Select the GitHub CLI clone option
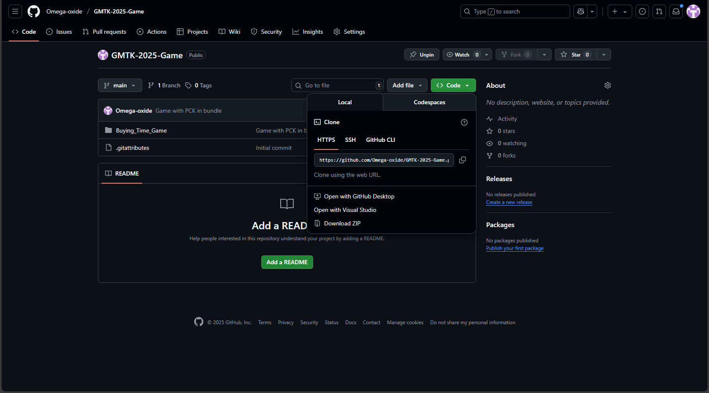The height and width of the screenshot is (393, 709). 381,140
